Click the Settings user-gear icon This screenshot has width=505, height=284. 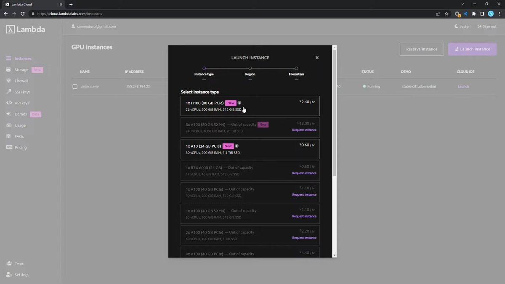(9, 275)
